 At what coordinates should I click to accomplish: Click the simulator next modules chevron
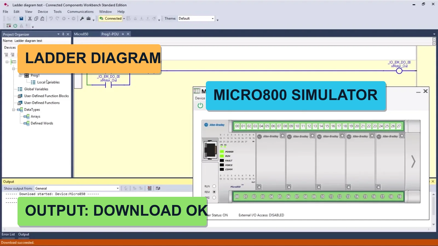413,161
